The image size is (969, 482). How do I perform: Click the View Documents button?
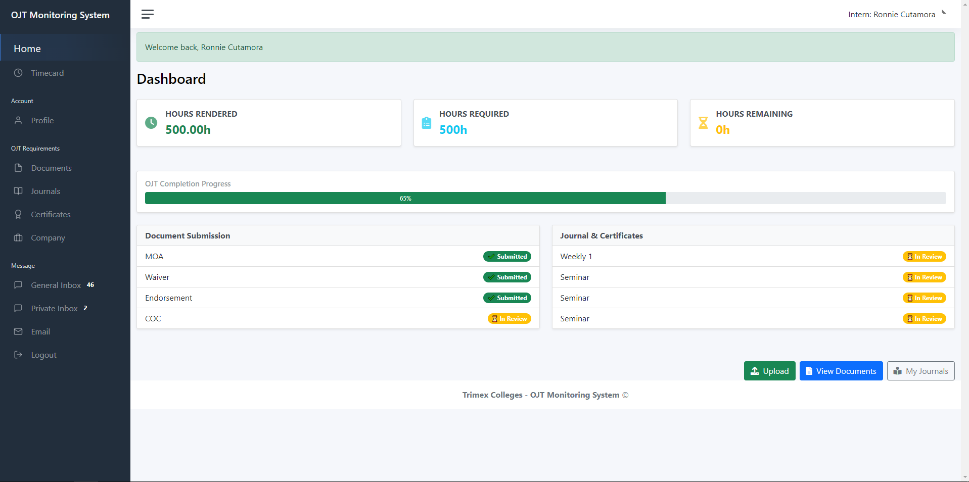[841, 371]
